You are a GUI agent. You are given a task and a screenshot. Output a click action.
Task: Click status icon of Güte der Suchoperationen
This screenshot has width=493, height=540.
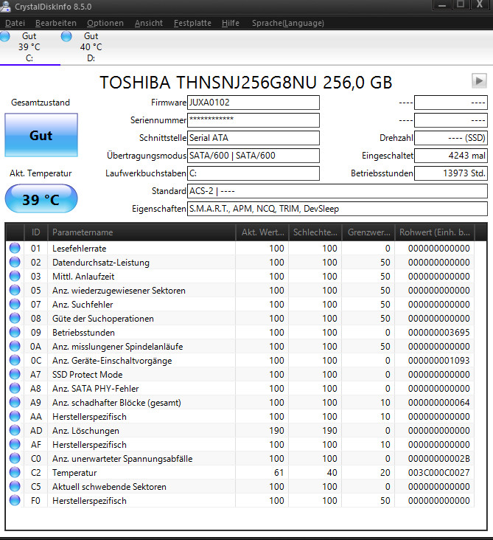tap(15, 318)
